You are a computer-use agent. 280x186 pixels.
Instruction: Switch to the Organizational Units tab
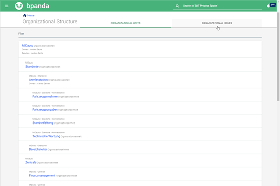click(126, 23)
